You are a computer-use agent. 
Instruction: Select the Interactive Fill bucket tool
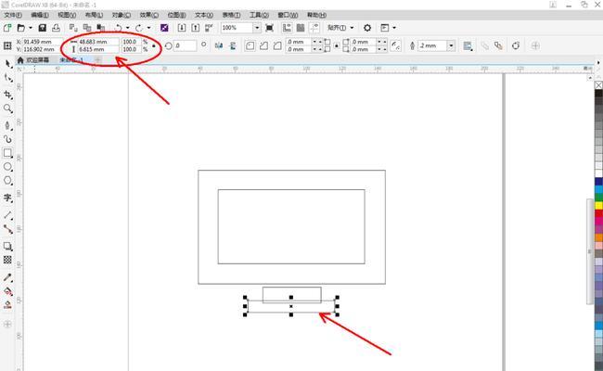8,291
